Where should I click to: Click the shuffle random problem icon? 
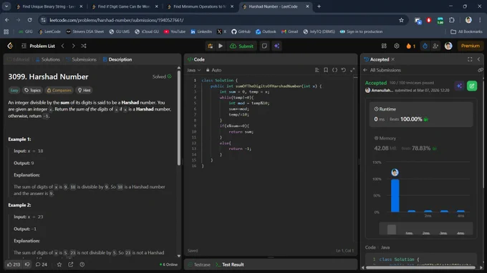tap(84, 46)
